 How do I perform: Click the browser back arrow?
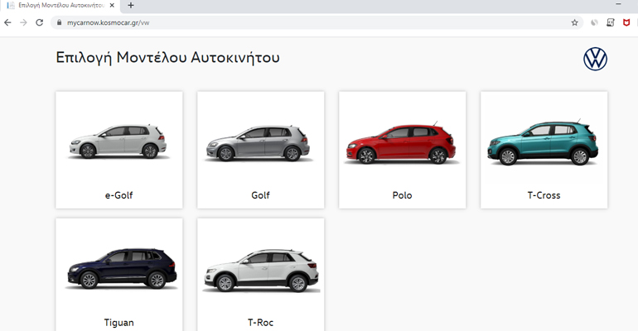coord(8,22)
